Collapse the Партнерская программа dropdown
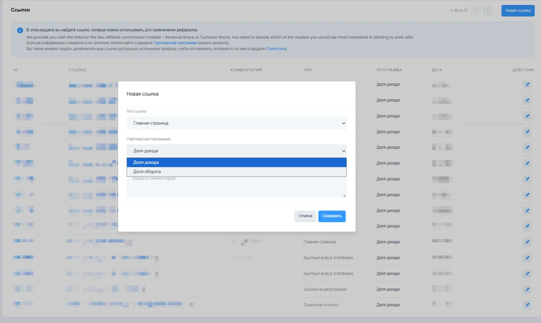541x323 pixels. point(236,151)
